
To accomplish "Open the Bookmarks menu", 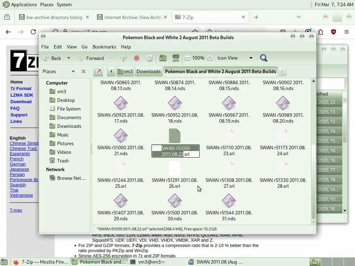I will (104, 47).
